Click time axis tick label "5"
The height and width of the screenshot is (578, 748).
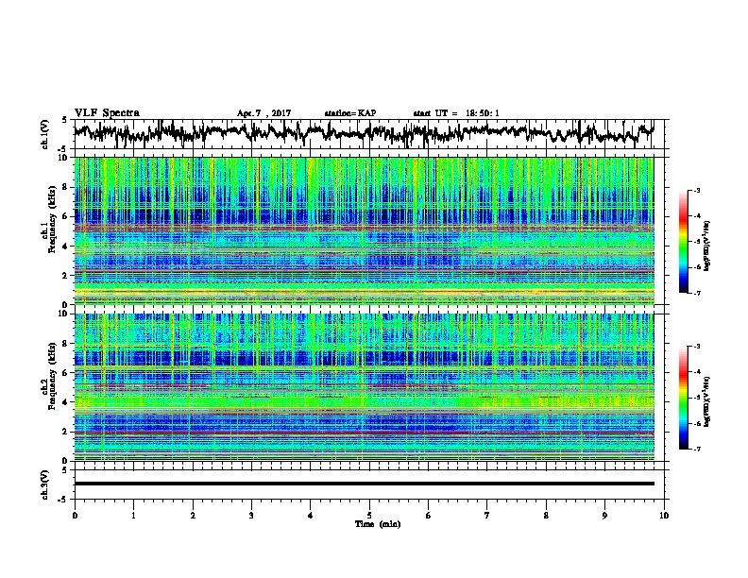[x=369, y=516]
